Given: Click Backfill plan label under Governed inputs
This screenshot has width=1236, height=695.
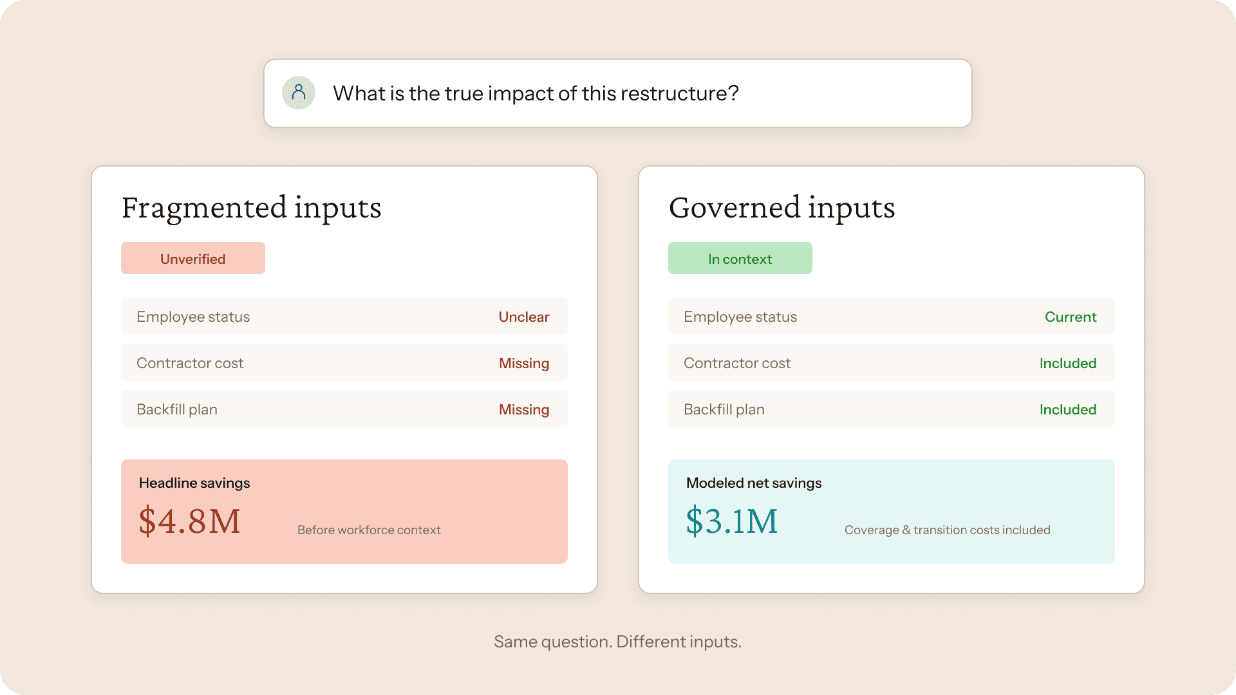Looking at the screenshot, I should click(x=724, y=409).
